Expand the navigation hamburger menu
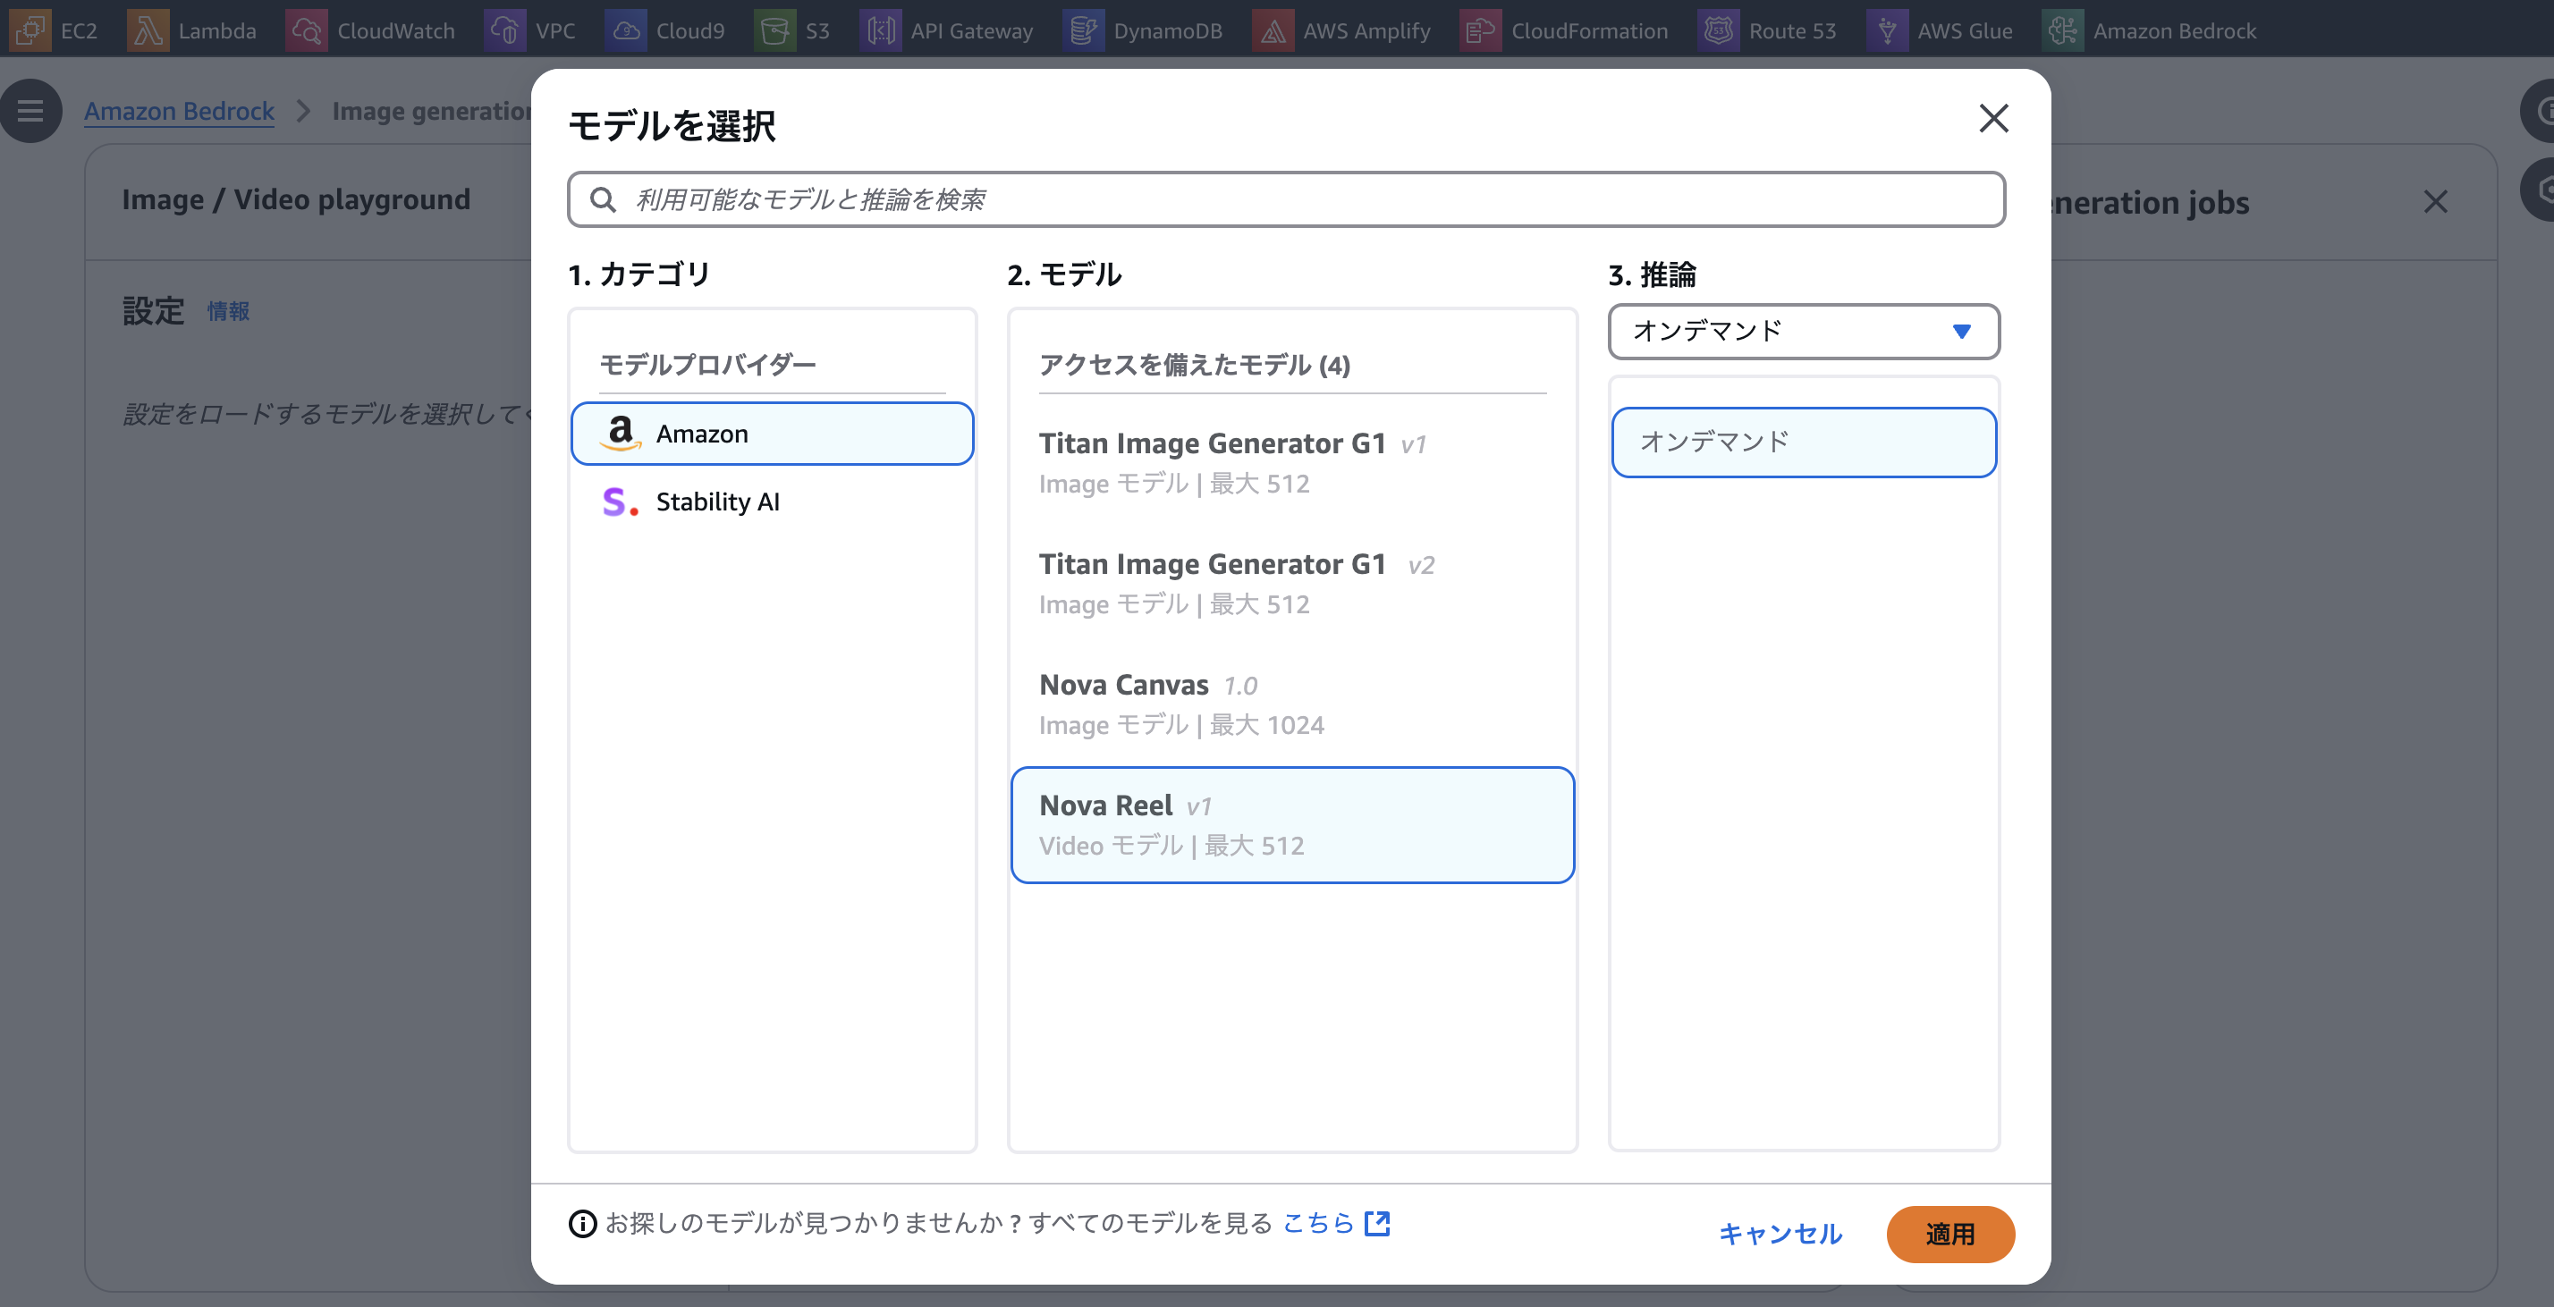 point(30,110)
